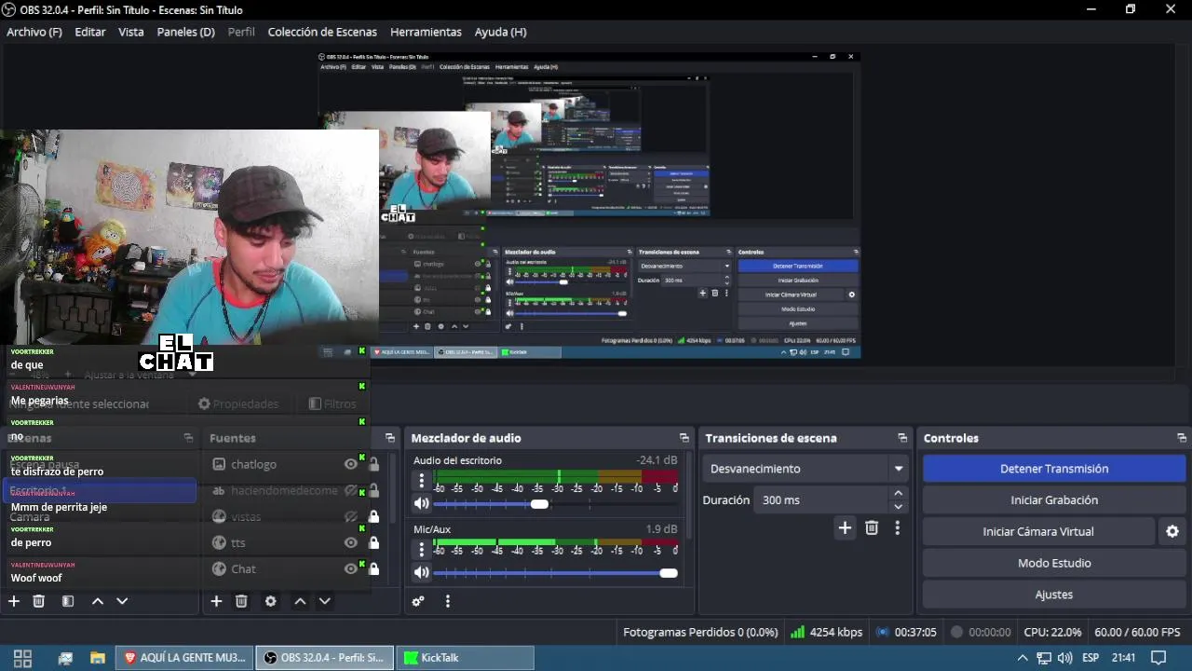Screen dimensions: 1192x671
Task: Open Ajustes in the Controles panel
Action: pyautogui.click(x=1054, y=595)
